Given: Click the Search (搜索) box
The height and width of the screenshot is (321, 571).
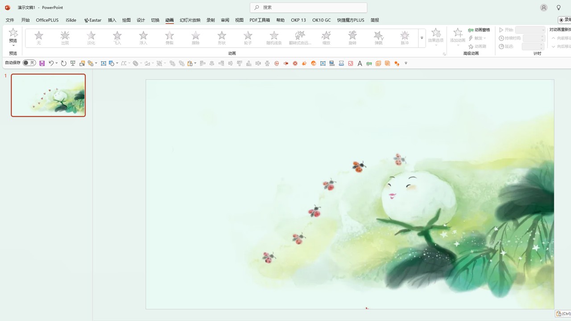Looking at the screenshot, I should [x=309, y=8].
